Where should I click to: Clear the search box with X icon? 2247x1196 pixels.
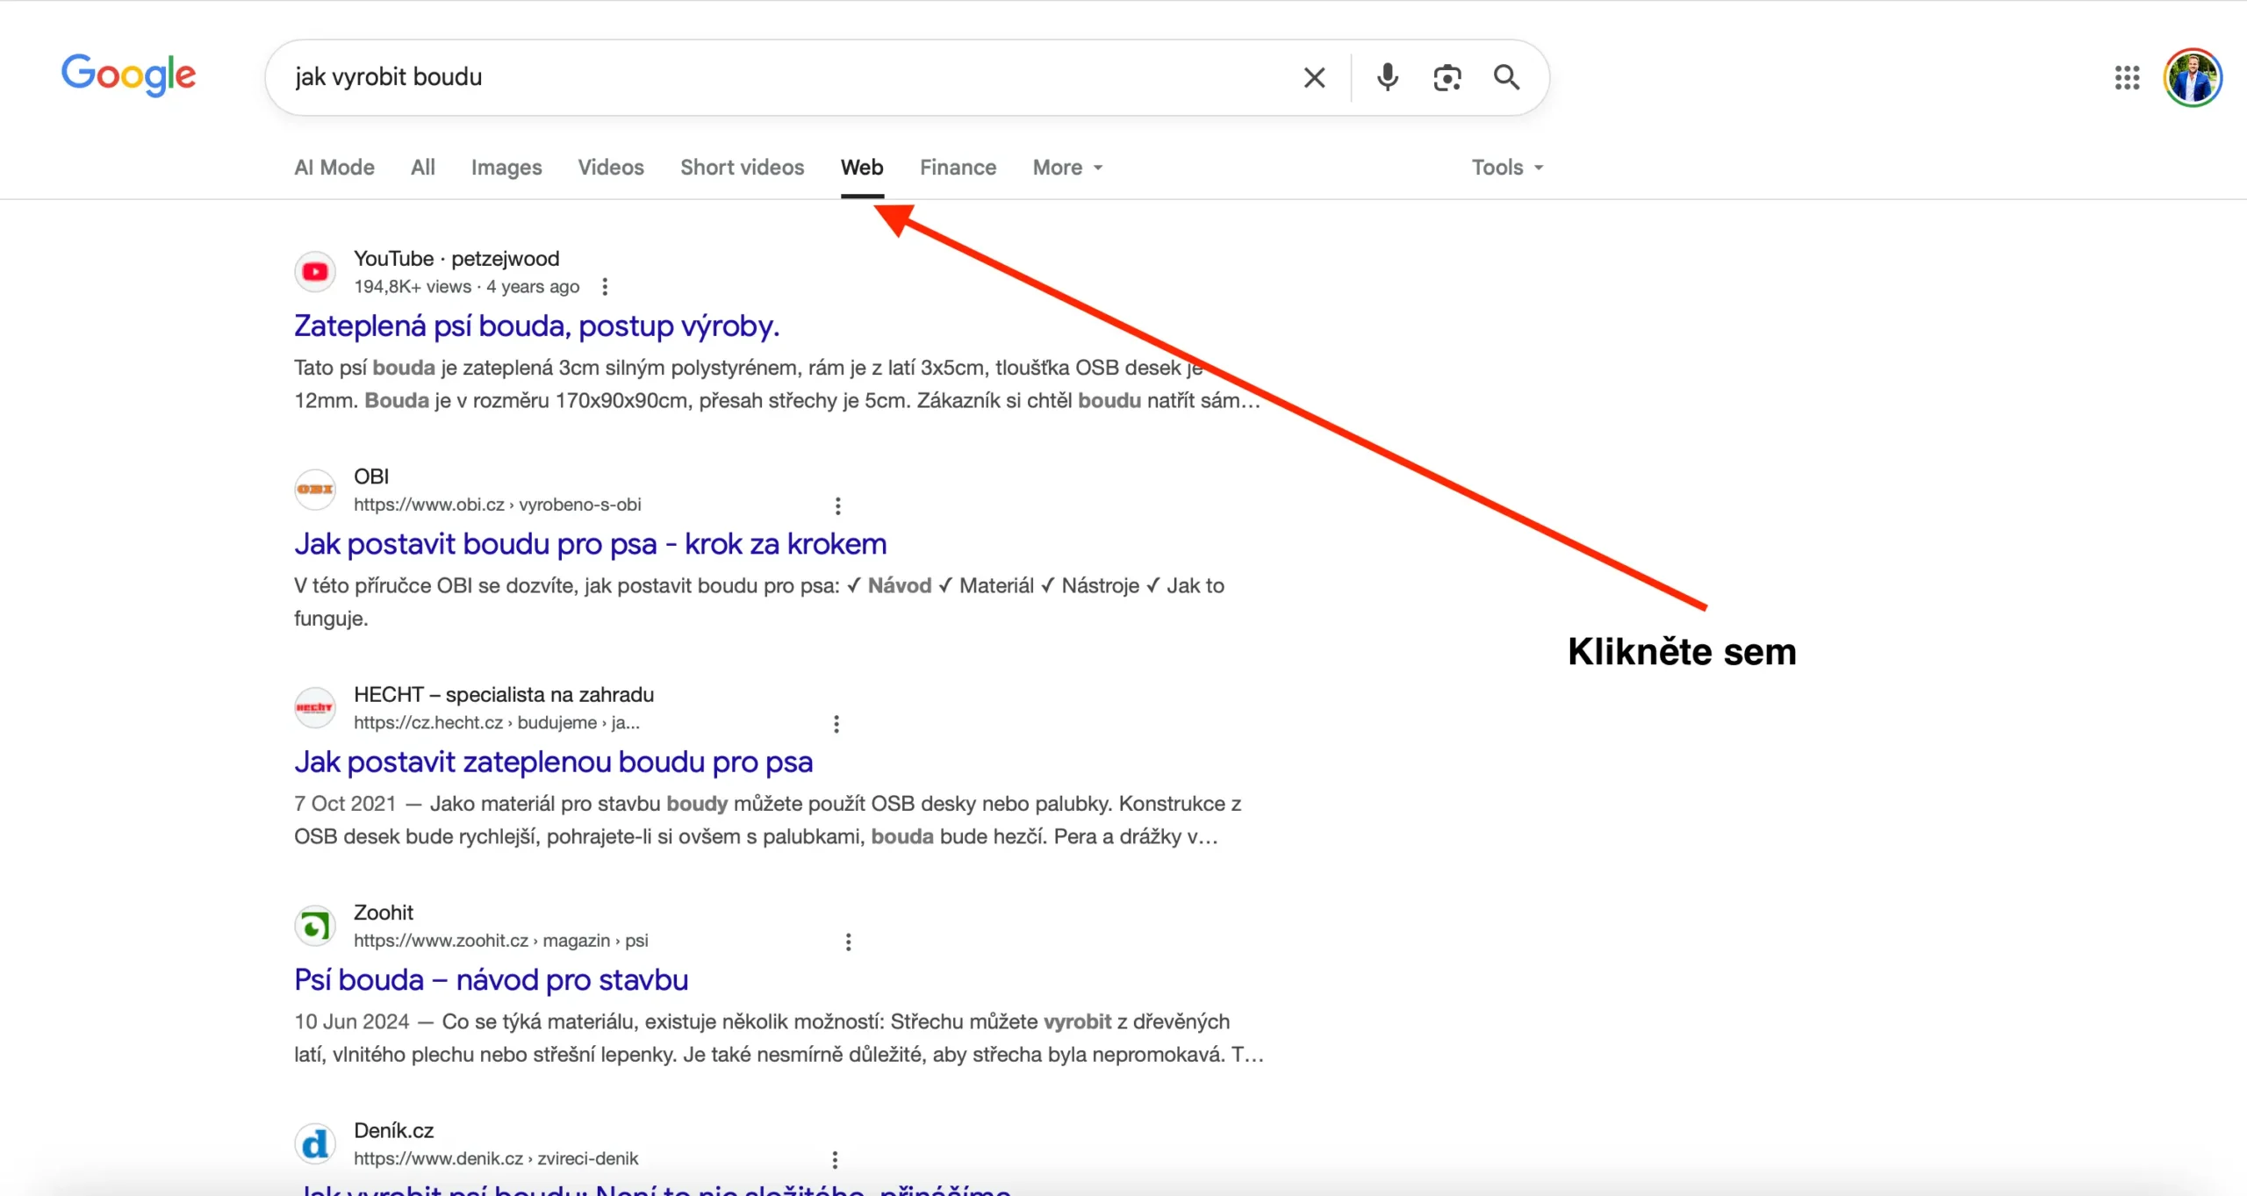pos(1314,77)
